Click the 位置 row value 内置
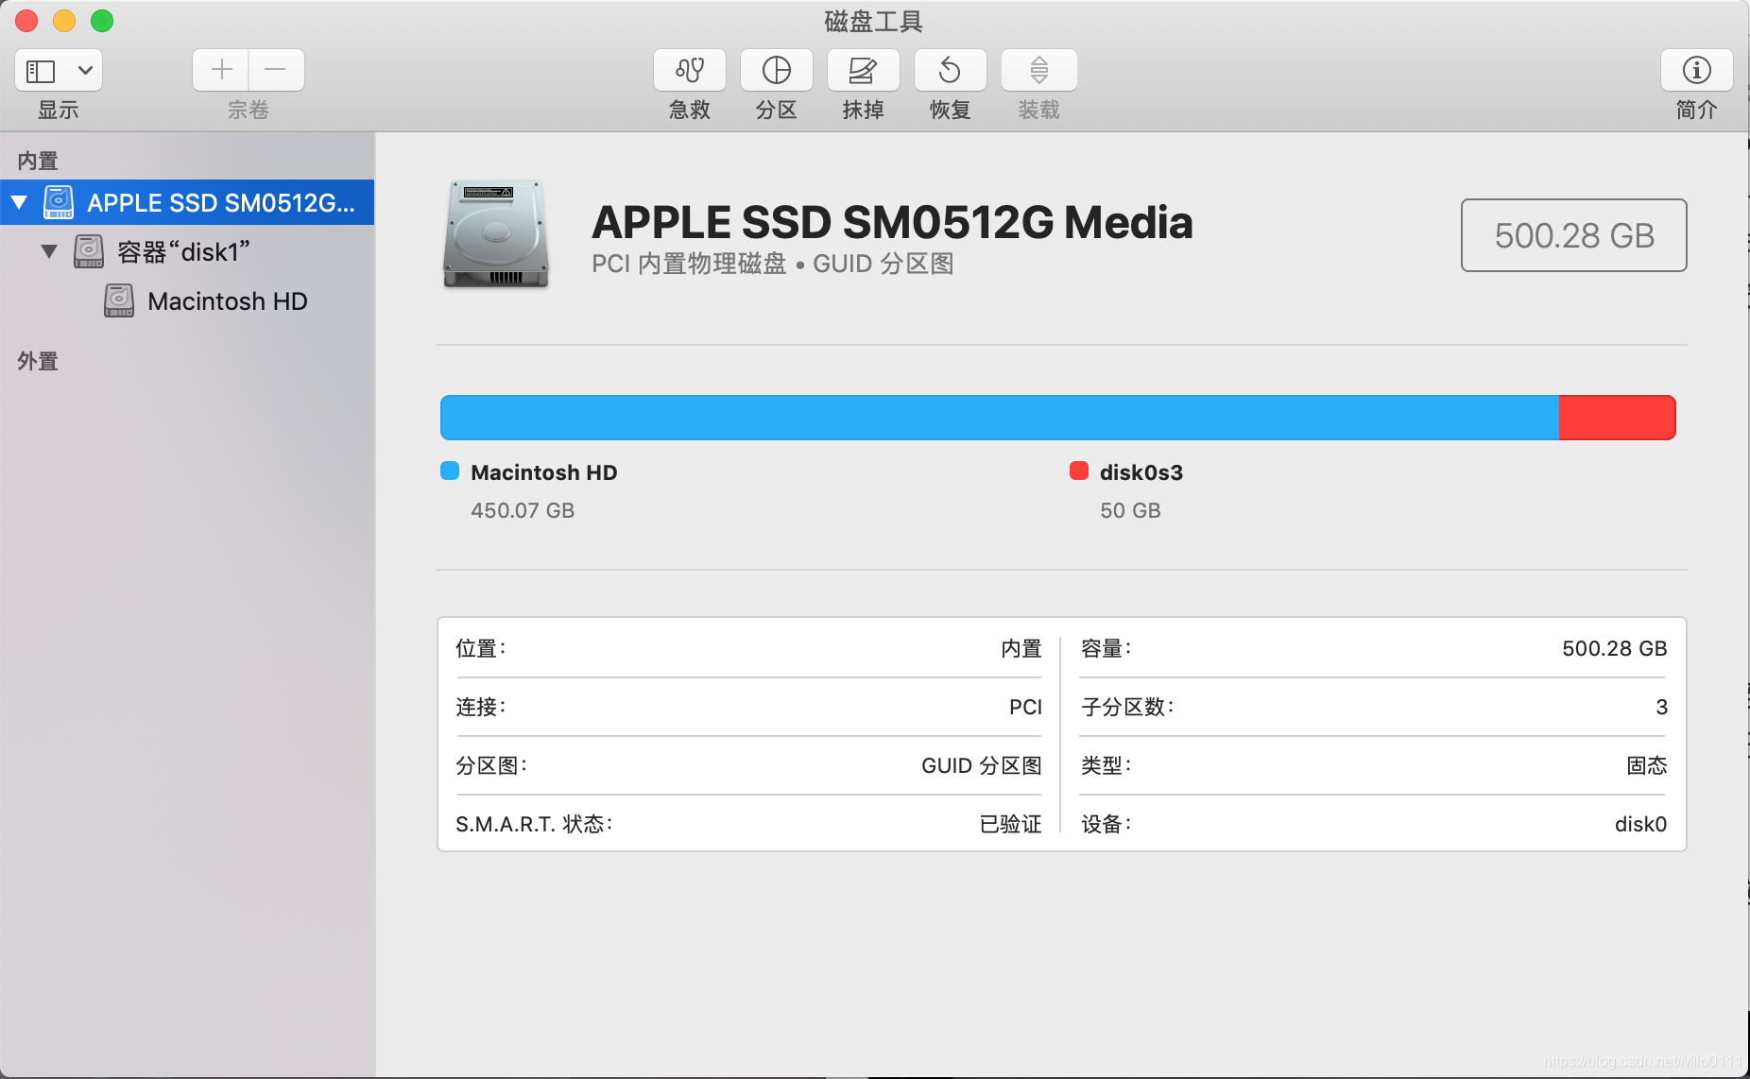This screenshot has width=1750, height=1079. 1021,648
